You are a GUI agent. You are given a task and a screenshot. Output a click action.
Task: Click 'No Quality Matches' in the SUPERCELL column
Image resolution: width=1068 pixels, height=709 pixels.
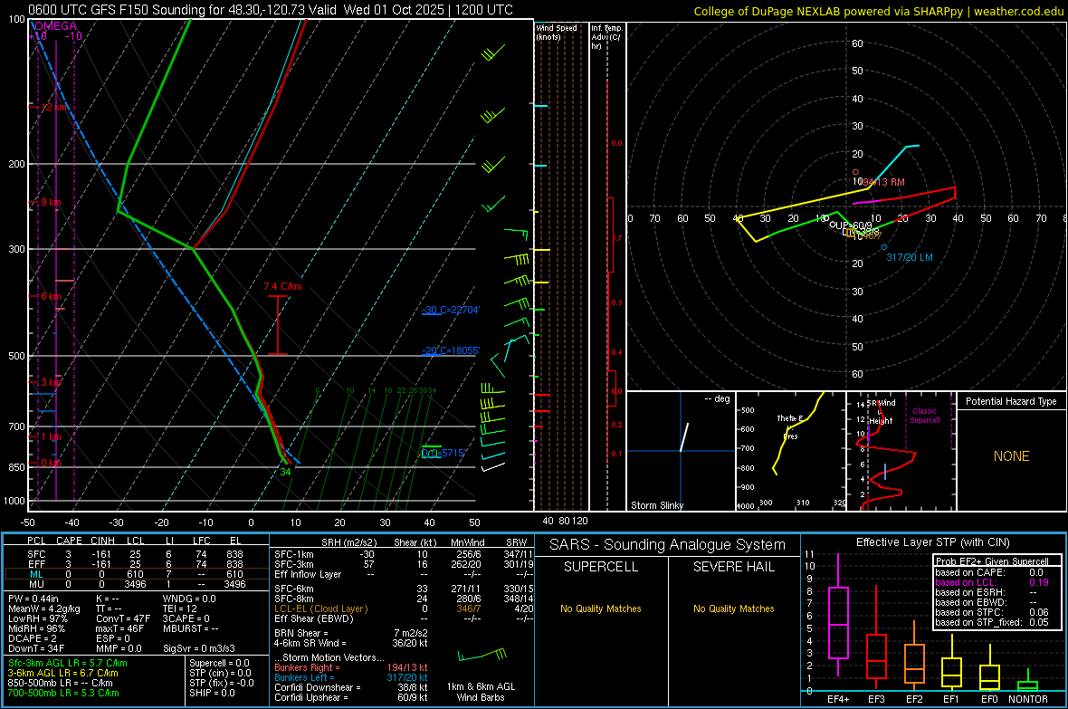(x=601, y=608)
